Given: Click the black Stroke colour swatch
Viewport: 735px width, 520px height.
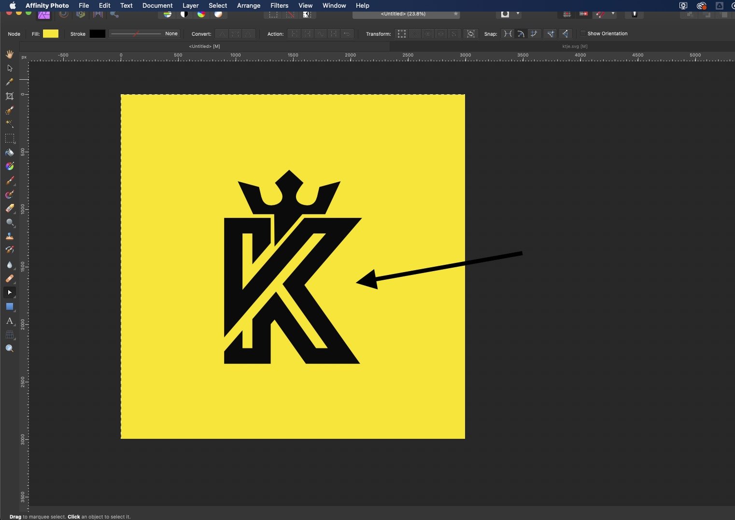Looking at the screenshot, I should click(97, 33).
